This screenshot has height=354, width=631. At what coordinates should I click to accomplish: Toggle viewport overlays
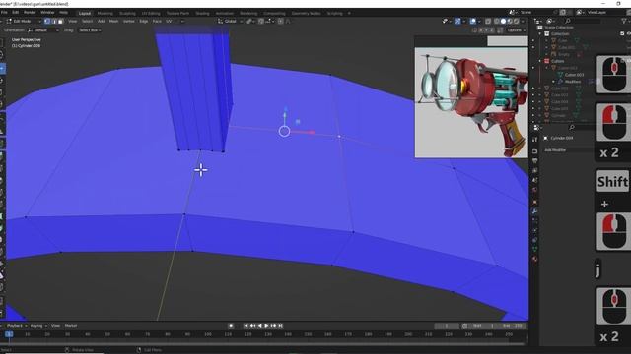click(473, 21)
